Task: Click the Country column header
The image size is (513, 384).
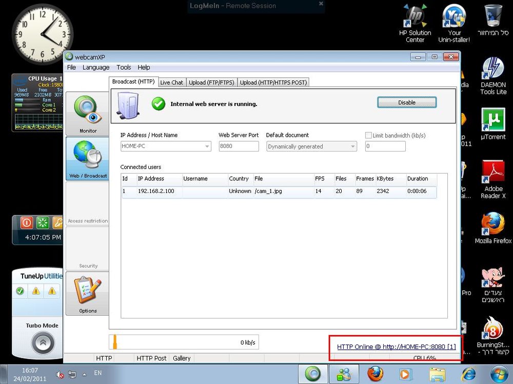Action: [240, 179]
